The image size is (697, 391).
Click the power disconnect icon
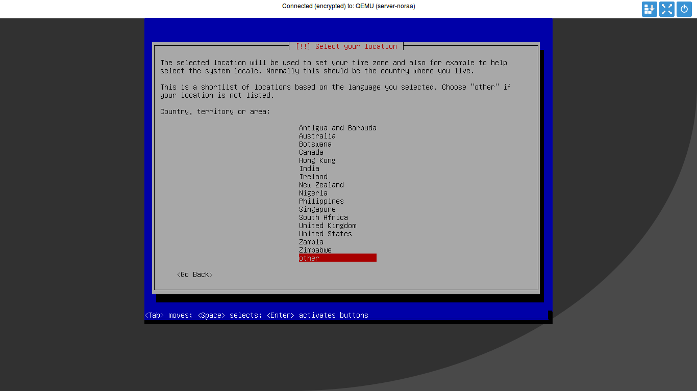[684, 9]
